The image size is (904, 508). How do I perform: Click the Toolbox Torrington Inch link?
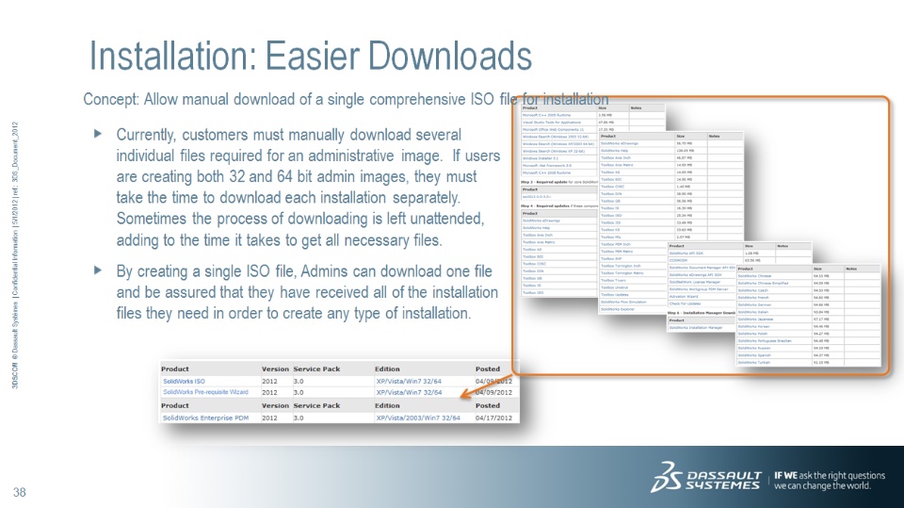pyautogui.click(x=621, y=266)
